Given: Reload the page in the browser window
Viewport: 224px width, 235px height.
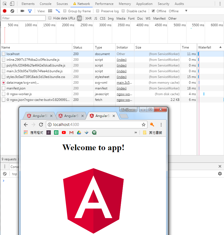Looking at the screenshot, I should tap(41, 125).
